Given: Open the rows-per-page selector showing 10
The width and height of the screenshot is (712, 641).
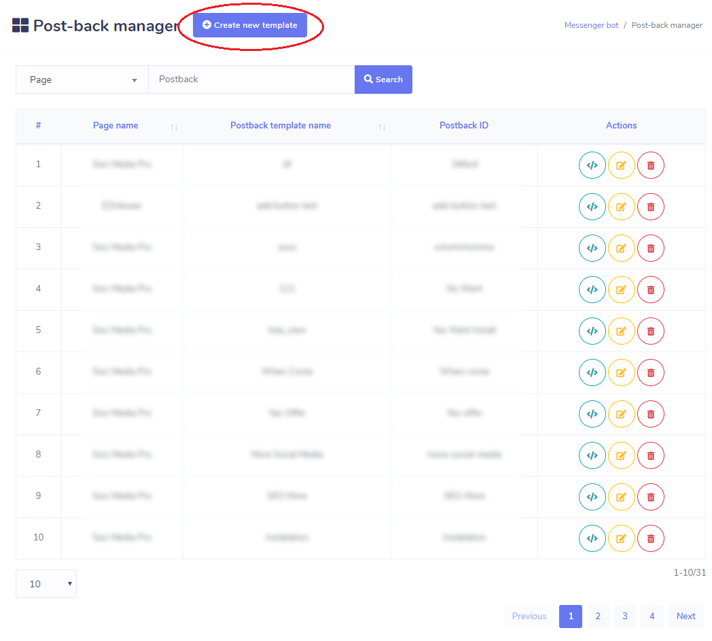Looking at the screenshot, I should click(x=46, y=583).
